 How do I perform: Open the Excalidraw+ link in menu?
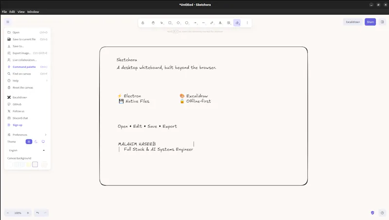27,97
